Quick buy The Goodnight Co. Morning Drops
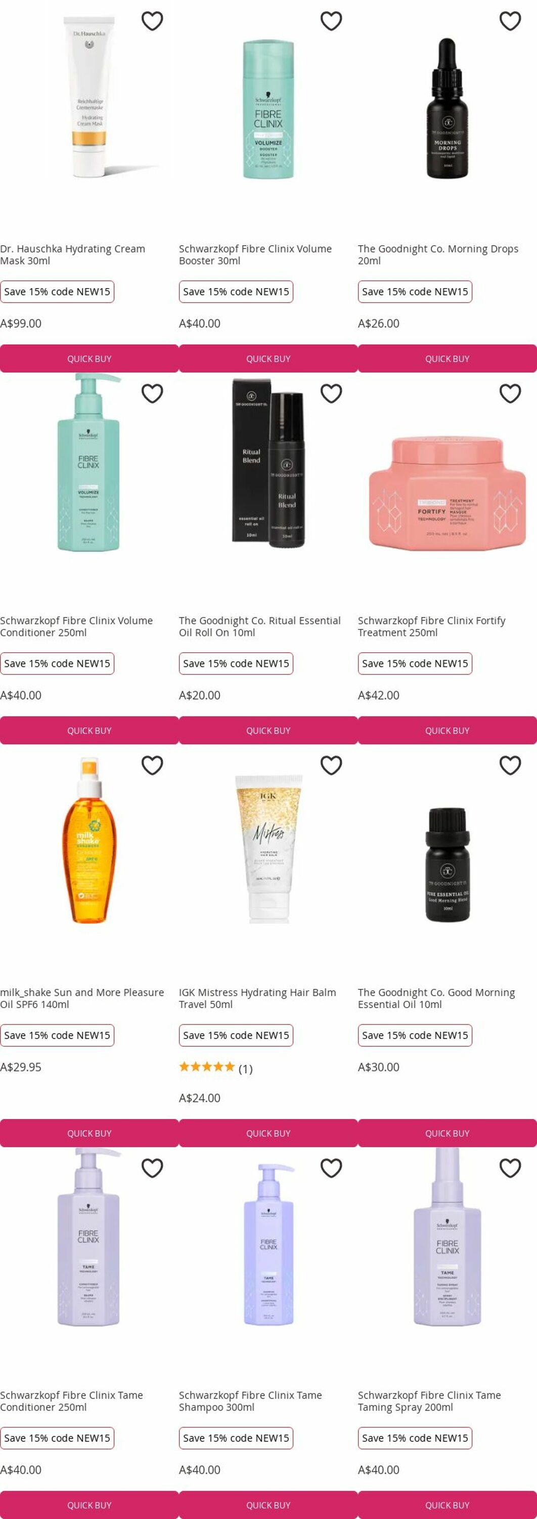Image resolution: width=537 pixels, height=1519 pixels. 447,358
